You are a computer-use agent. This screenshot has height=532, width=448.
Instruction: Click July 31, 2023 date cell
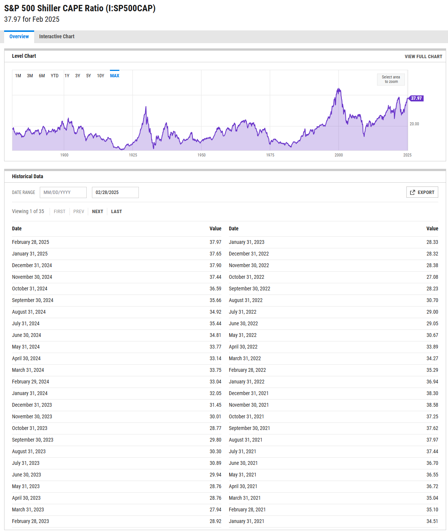click(26, 463)
